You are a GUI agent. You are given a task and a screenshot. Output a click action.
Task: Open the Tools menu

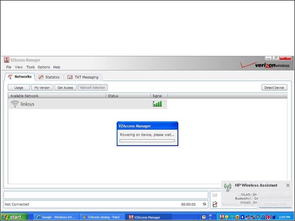pyautogui.click(x=30, y=67)
